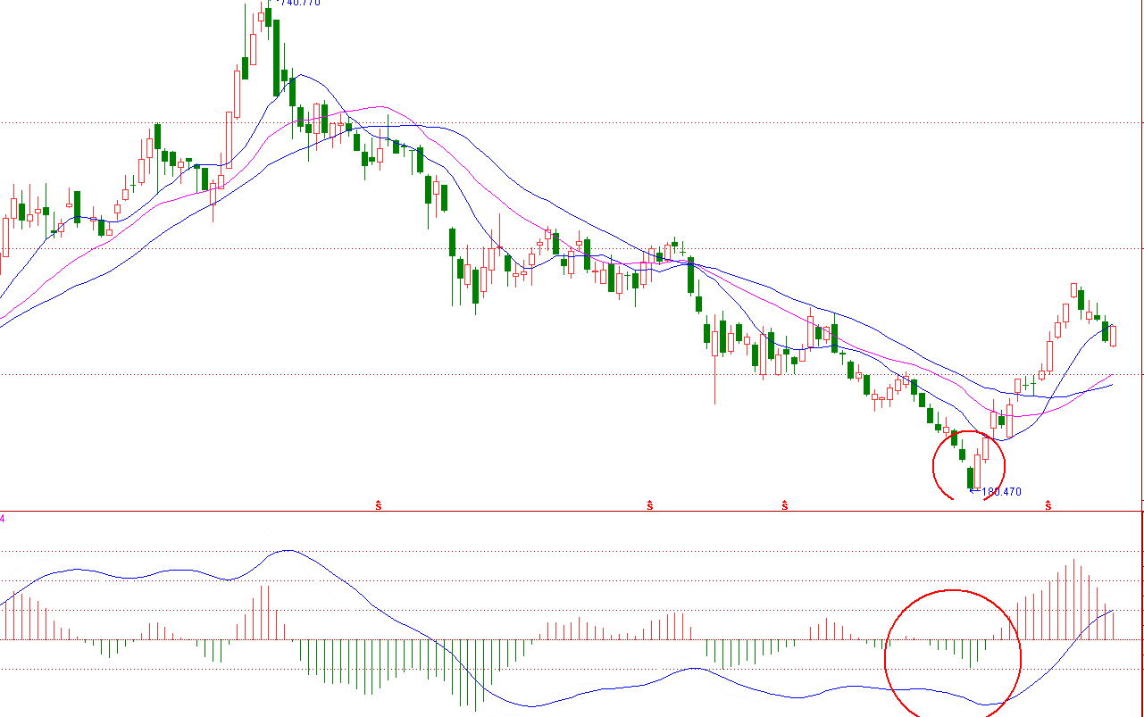This screenshot has width=1144, height=717.
Task: Click the magenta 4 indicator panel label
Action: 3,518
